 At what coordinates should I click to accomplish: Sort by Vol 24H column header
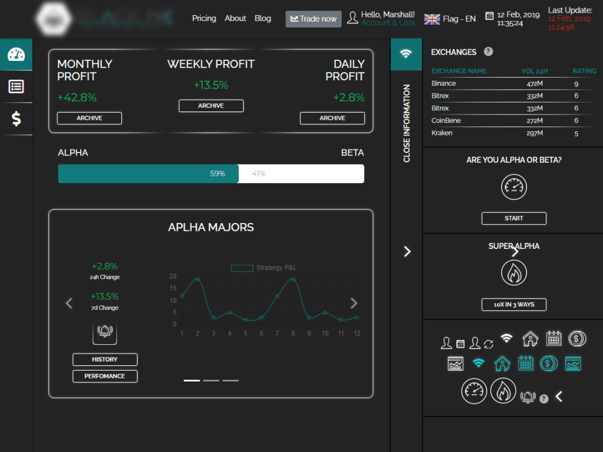pyautogui.click(x=534, y=71)
